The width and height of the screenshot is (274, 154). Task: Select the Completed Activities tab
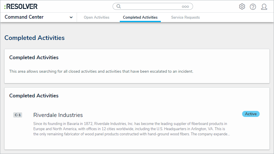140,18
